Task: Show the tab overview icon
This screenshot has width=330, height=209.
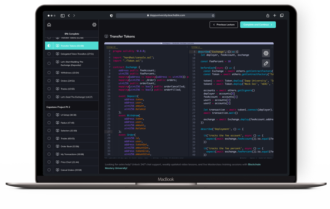Action: pos(282,16)
